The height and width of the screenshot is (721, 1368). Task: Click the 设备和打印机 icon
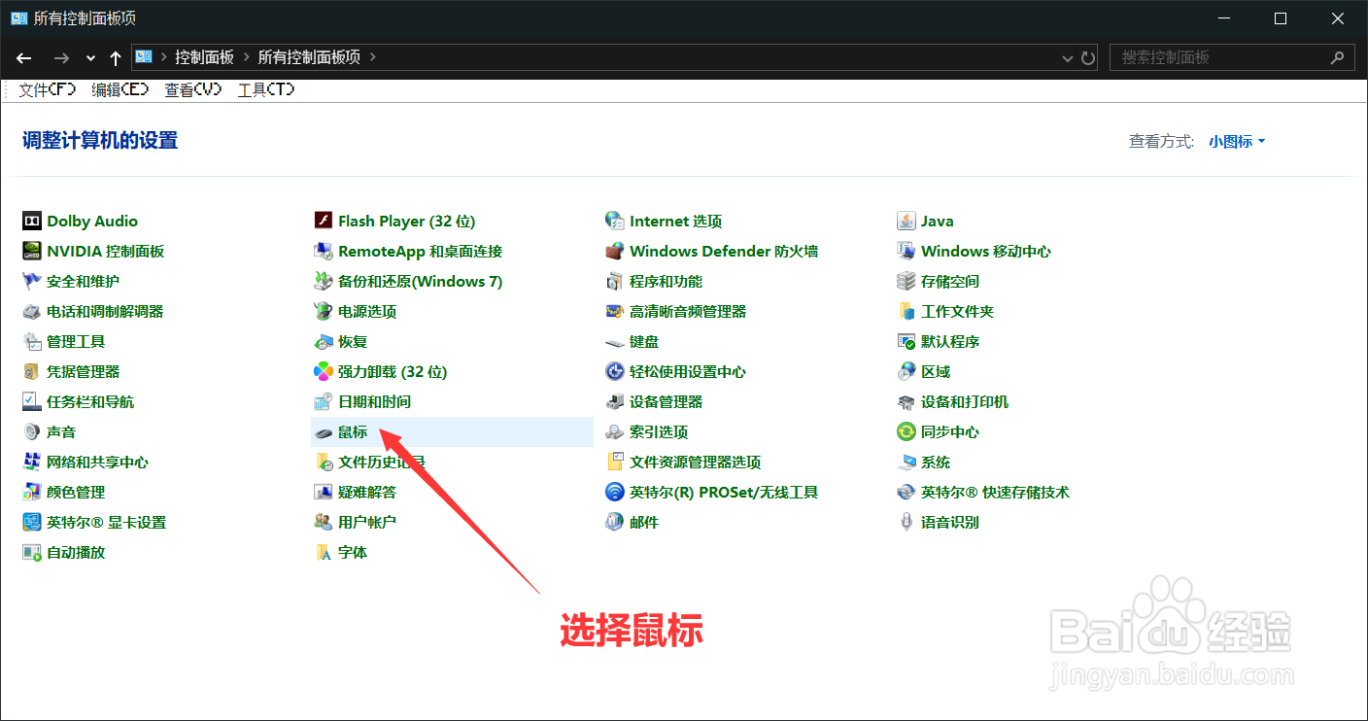[x=906, y=401]
